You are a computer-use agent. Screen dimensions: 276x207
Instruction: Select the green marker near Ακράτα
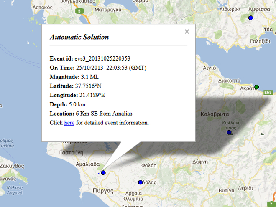coord(257,87)
